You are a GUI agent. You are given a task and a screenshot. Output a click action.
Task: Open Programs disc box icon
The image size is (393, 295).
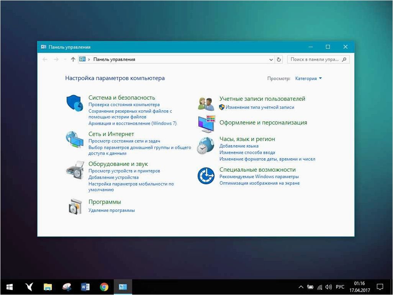click(75, 206)
